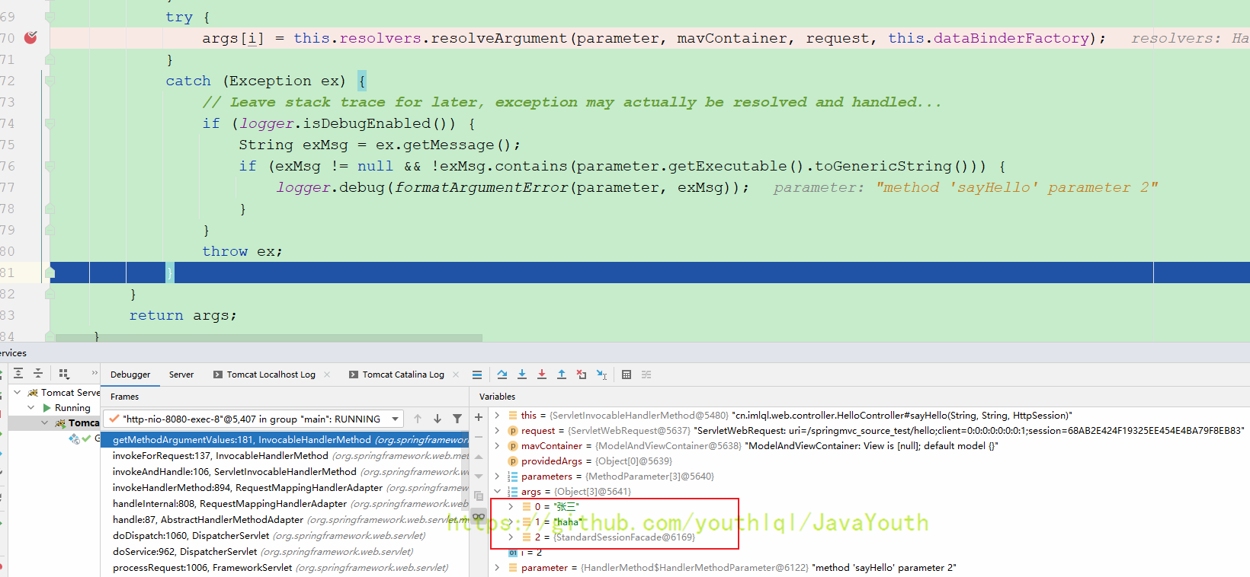Click the Run to Cursor icon

click(x=602, y=375)
